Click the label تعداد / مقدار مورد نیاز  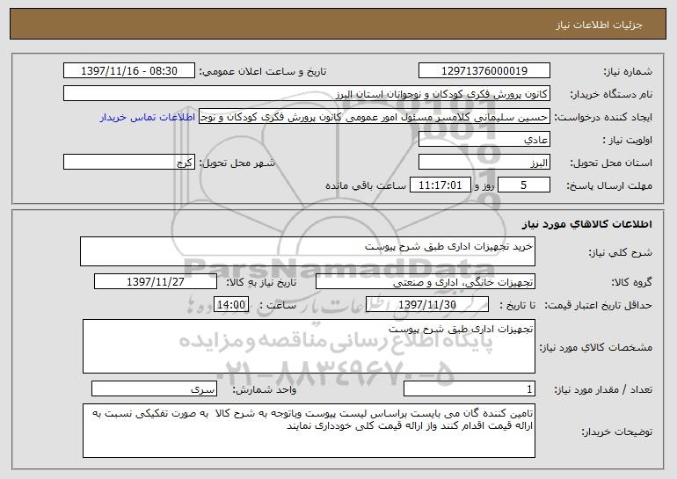(603, 389)
